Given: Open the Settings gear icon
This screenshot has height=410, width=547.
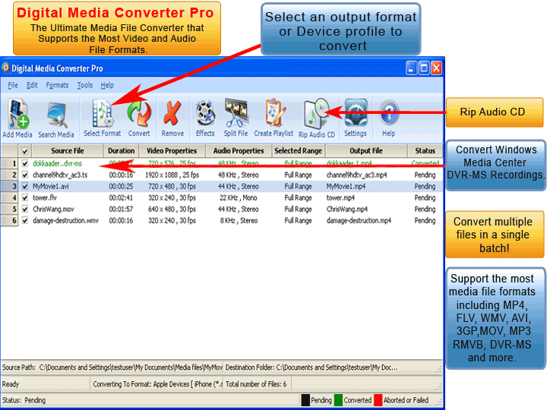Looking at the screenshot, I should (355, 116).
